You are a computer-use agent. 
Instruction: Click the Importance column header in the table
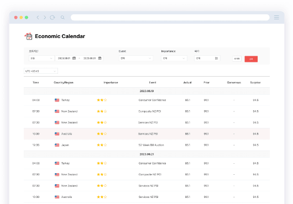point(111,83)
